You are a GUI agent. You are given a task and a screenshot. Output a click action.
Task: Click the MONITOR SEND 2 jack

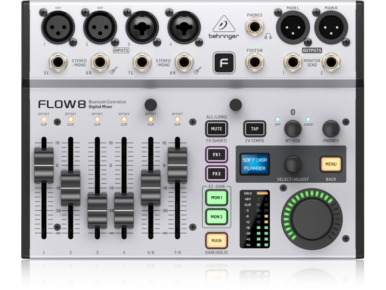(331, 62)
